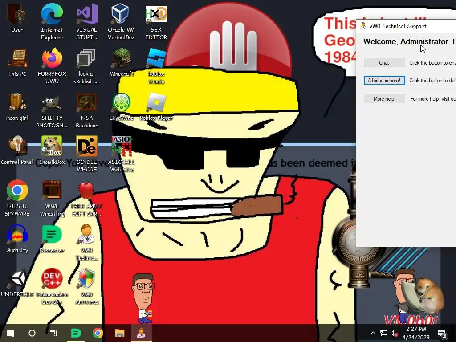Expand hidden system tray icons chevron
456x342 pixels.
(373, 333)
